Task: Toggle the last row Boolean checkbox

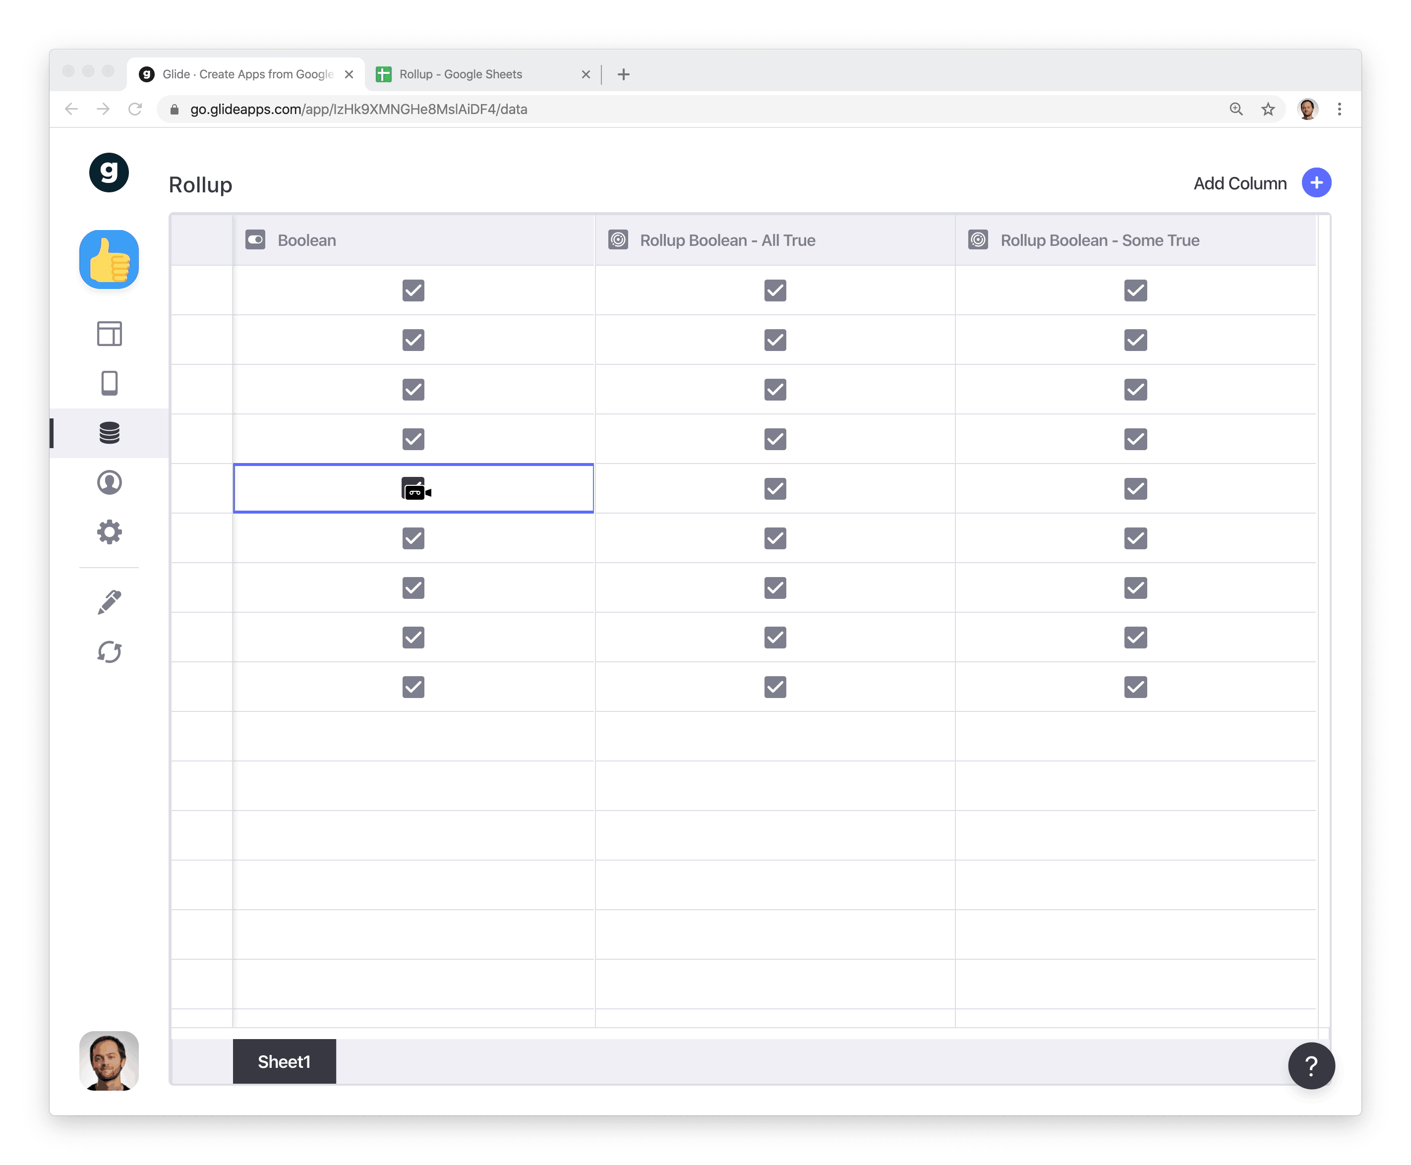Action: coord(413,687)
